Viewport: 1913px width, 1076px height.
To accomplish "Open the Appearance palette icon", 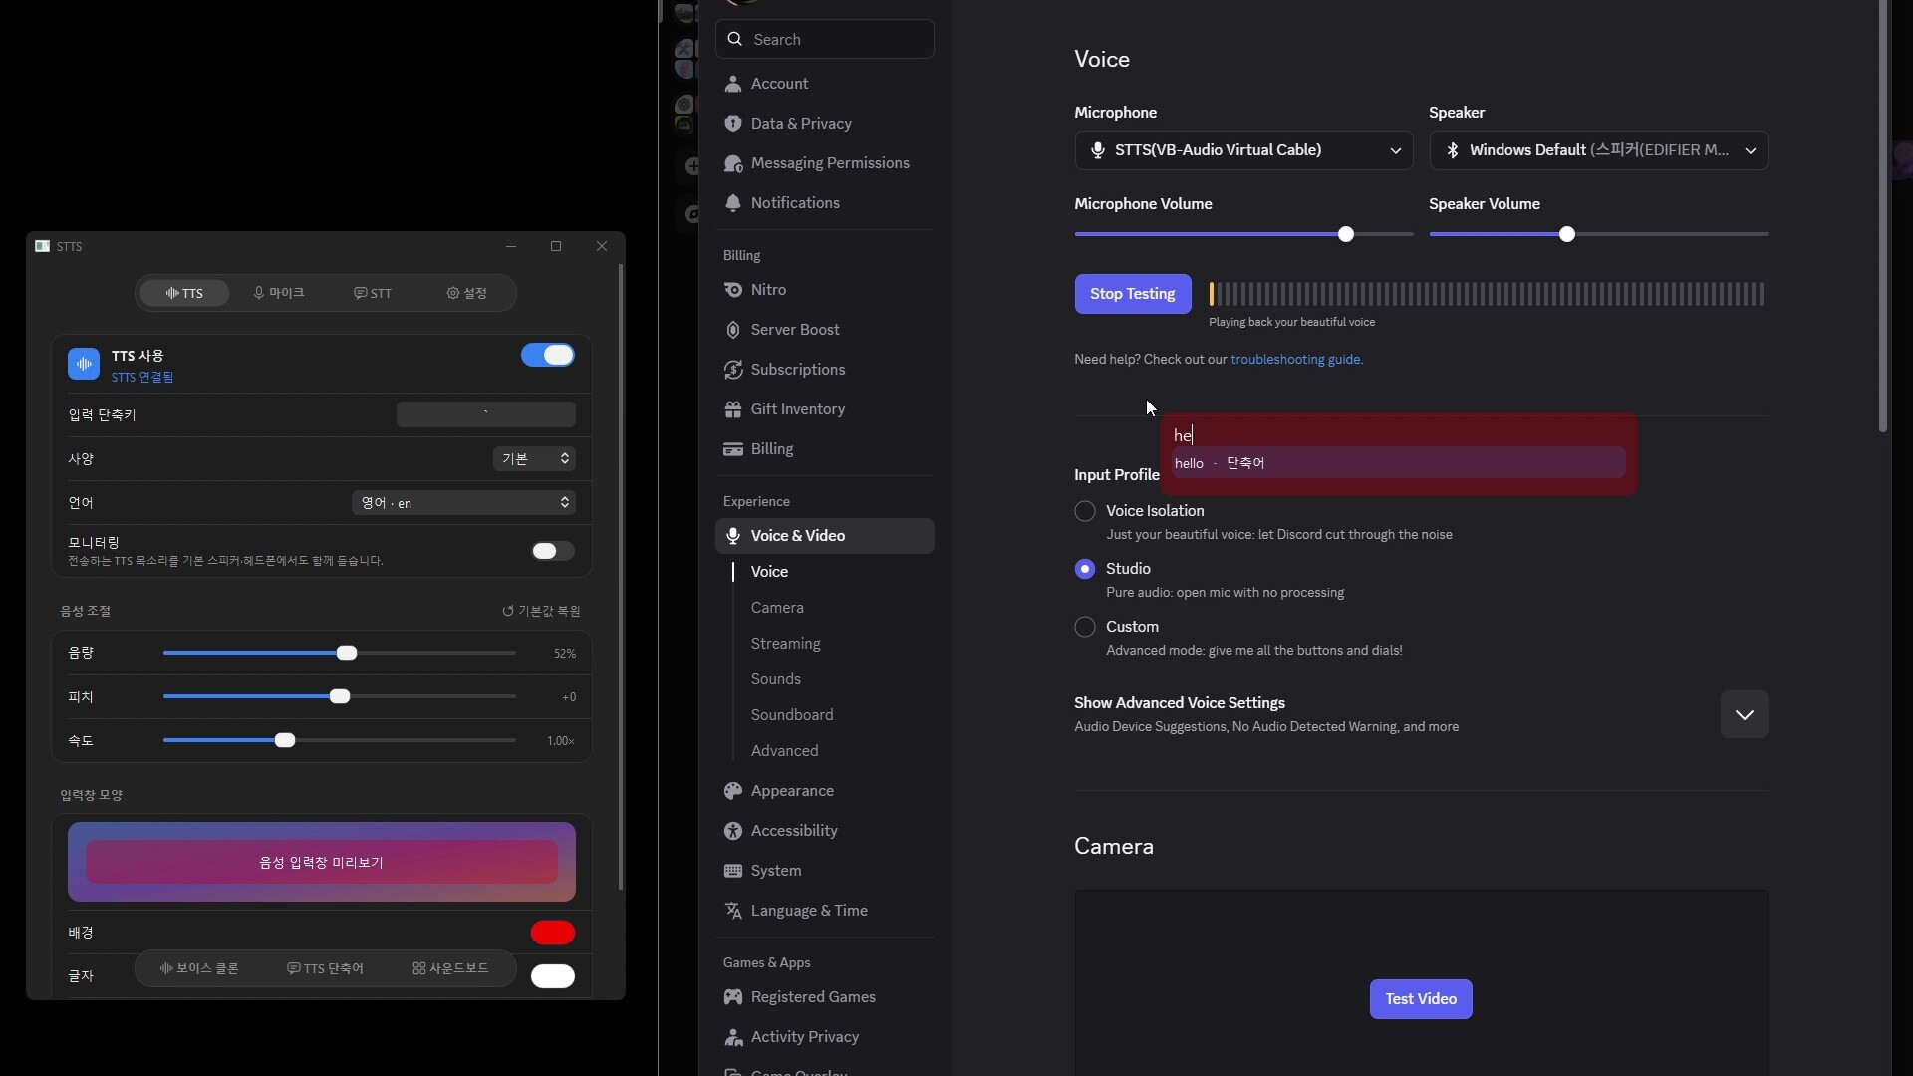I will coord(733,791).
